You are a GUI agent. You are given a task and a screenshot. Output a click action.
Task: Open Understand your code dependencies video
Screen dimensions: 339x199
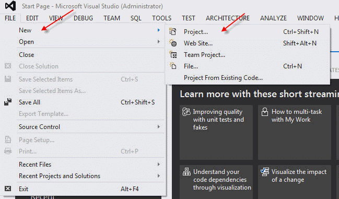pyautogui.click(x=216, y=182)
